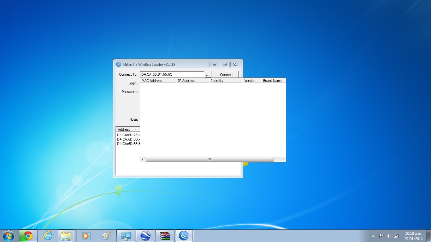Sort neighbors by the Version column
Viewport: 431px width, 242px height.
pyautogui.click(x=251, y=81)
